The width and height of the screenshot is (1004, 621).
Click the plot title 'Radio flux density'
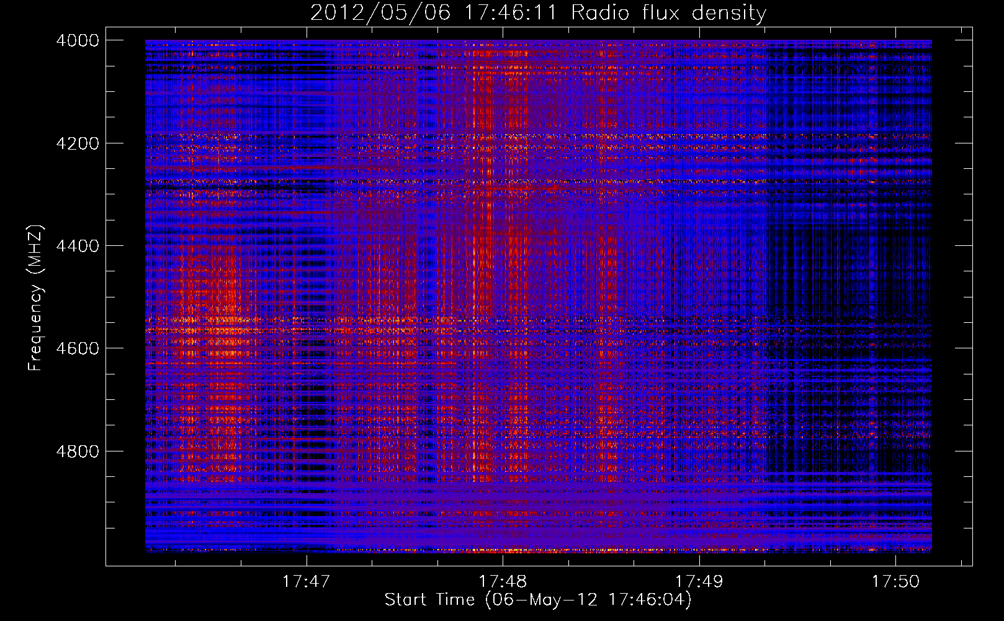click(668, 12)
